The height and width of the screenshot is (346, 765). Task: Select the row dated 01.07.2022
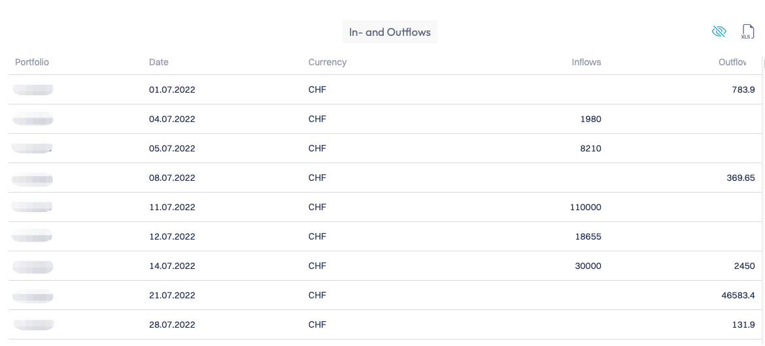click(172, 89)
